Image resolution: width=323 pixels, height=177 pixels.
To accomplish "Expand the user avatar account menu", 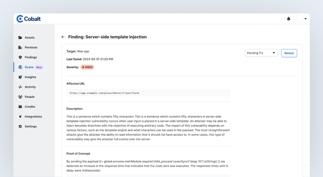I will (x=301, y=19).
